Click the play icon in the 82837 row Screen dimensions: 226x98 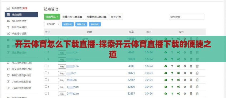tap(185, 93)
